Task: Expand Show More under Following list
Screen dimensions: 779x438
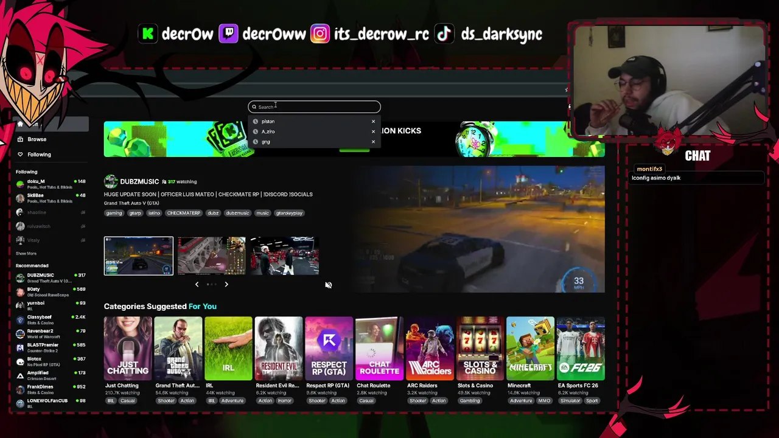Action: 26,253
